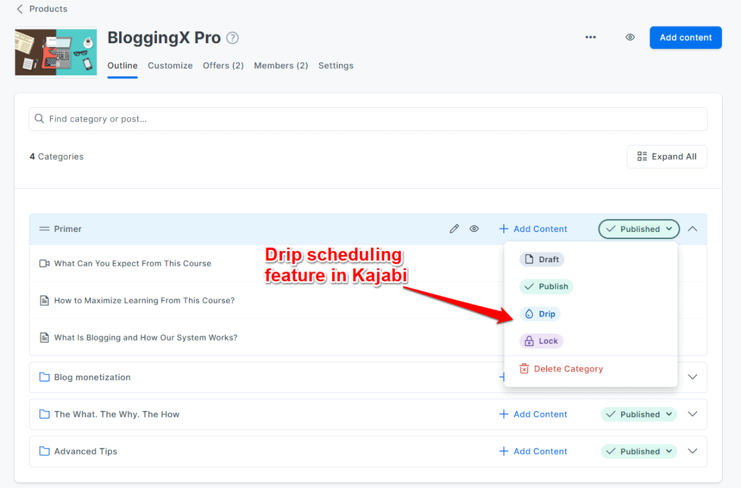The width and height of the screenshot is (741, 488).
Task: Edit Primer category with pencil icon
Action: tap(454, 229)
